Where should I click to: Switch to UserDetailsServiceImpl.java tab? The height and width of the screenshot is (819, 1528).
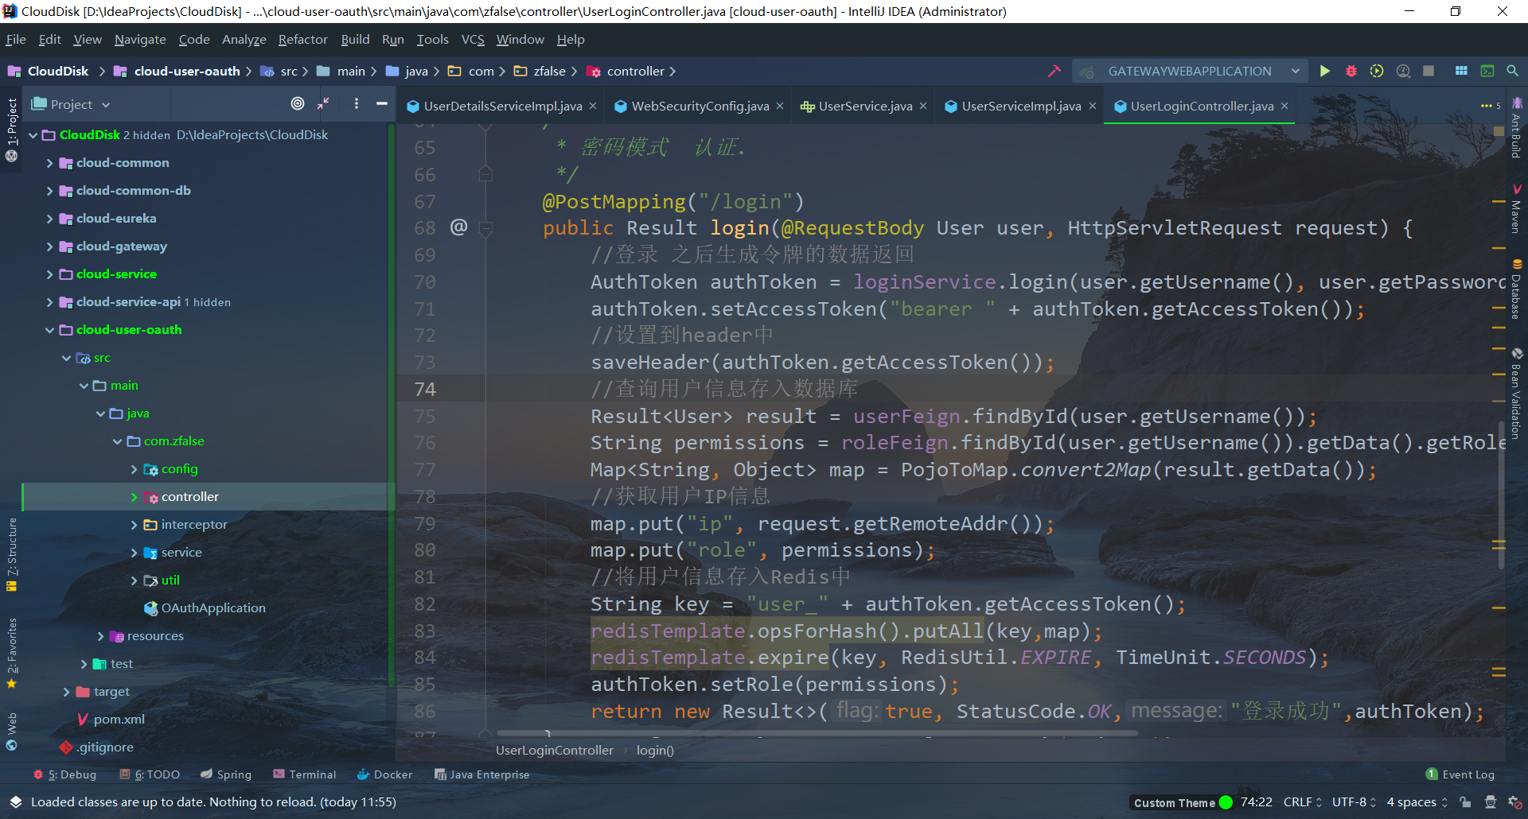(x=502, y=106)
